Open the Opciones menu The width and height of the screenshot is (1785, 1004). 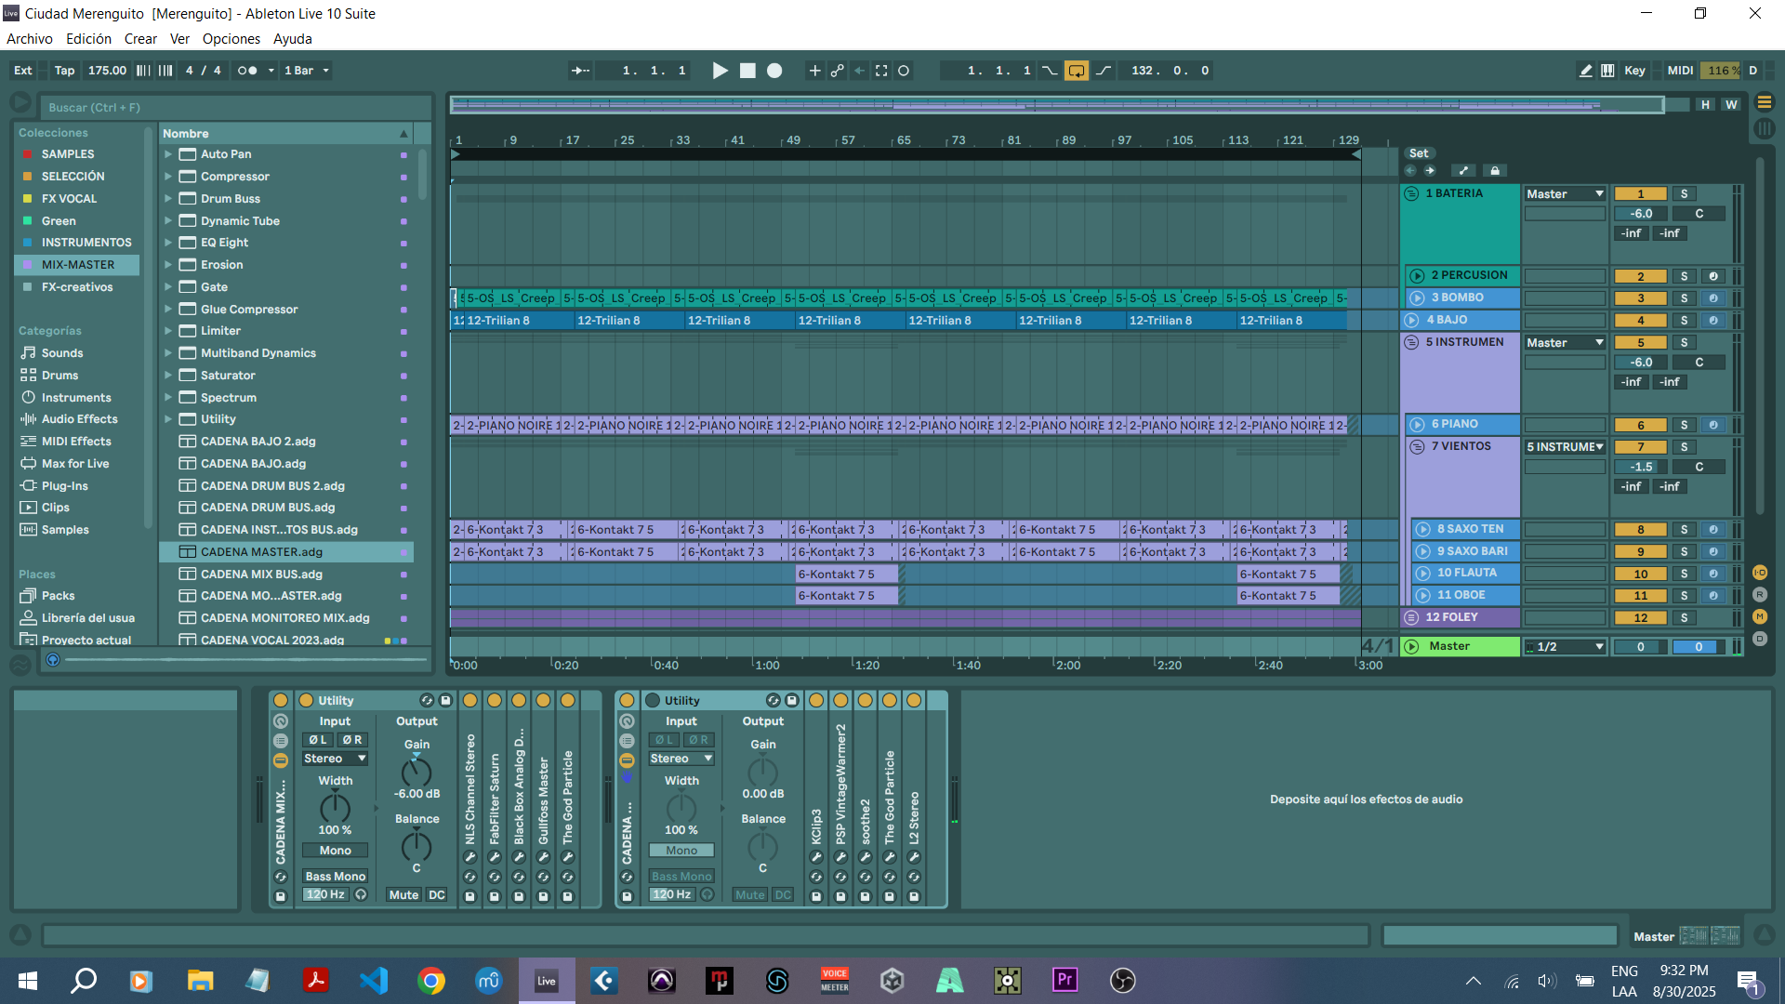(x=231, y=39)
